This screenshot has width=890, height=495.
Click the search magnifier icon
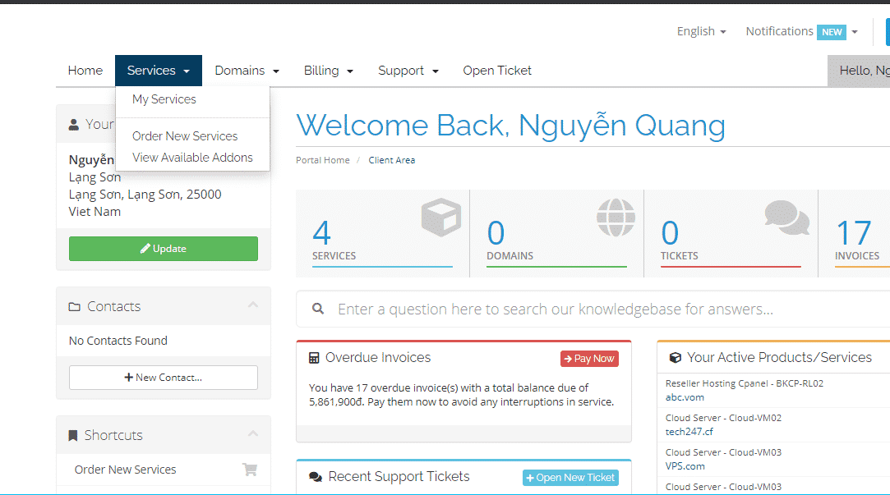pos(318,309)
